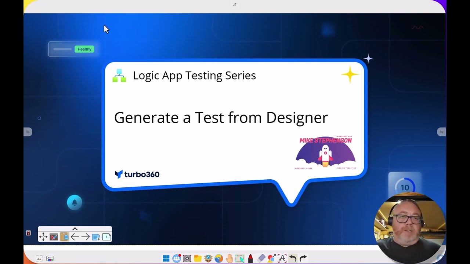470x264 pixels.
Task: Add a new page with document plus icon
Action: click(96, 237)
